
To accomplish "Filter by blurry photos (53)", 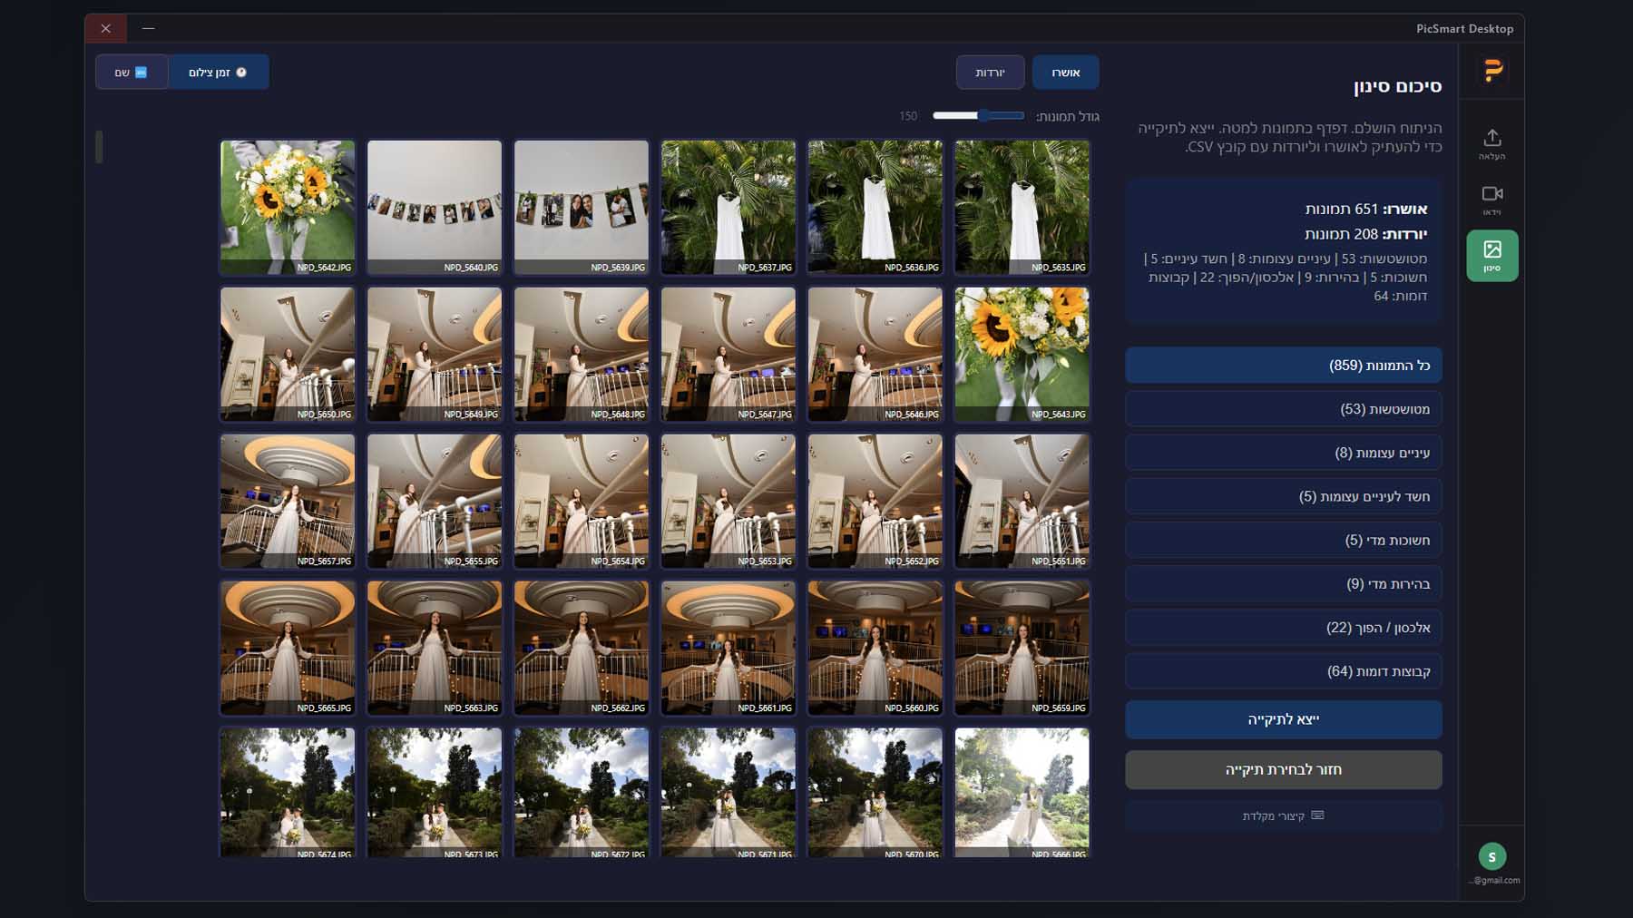I will point(1283,409).
